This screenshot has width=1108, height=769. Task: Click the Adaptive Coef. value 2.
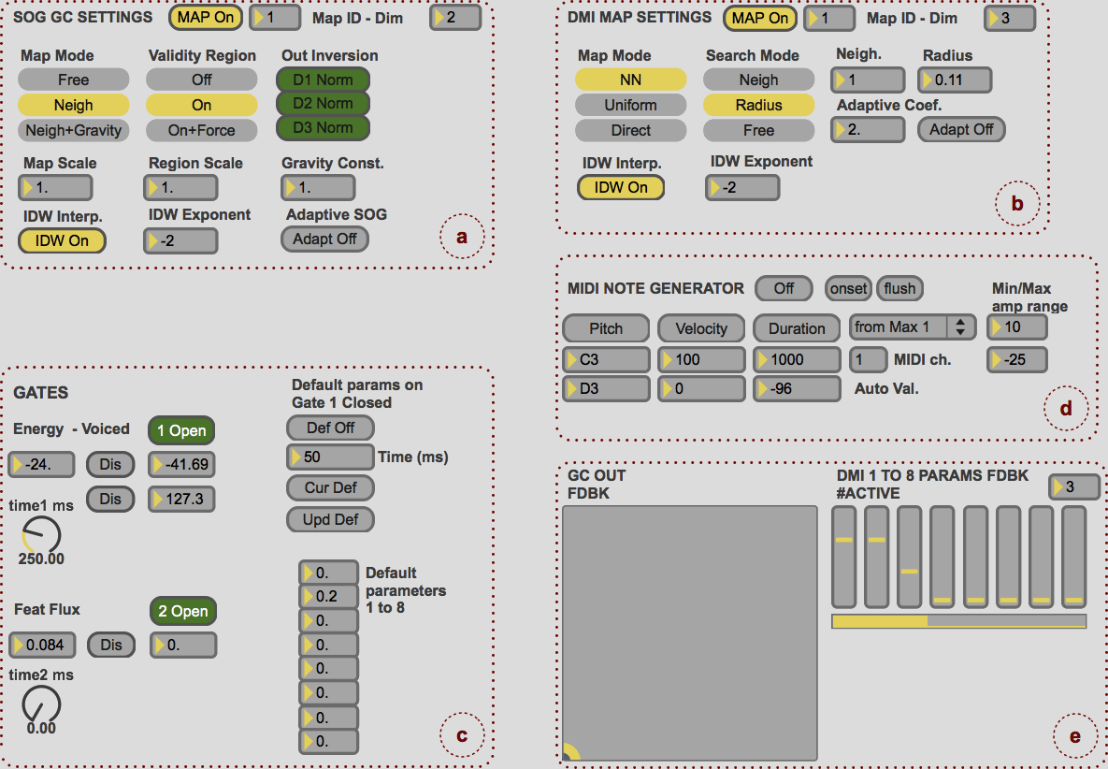(x=868, y=130)
